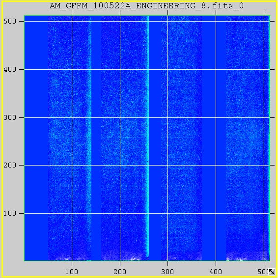Click the 200 label on the vertical axis
The image size is (278, 278).
point(10,165)
